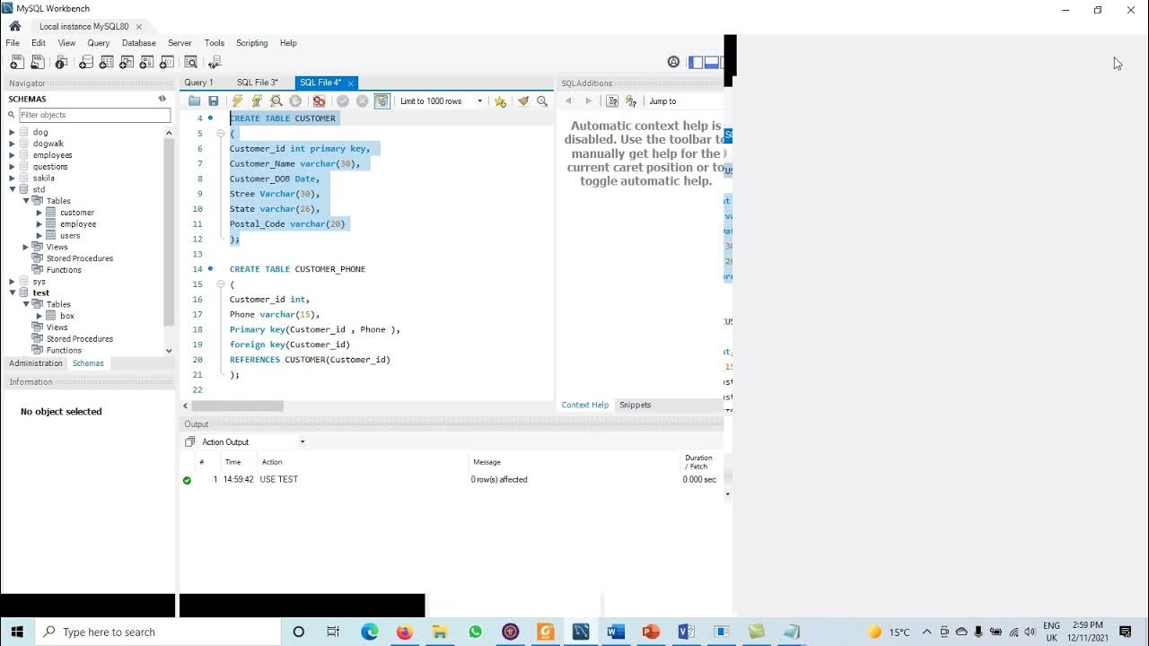This screenshot has width=1149, height=646.
Task: Expand the box table node
Action: click(x=39, y=316)
